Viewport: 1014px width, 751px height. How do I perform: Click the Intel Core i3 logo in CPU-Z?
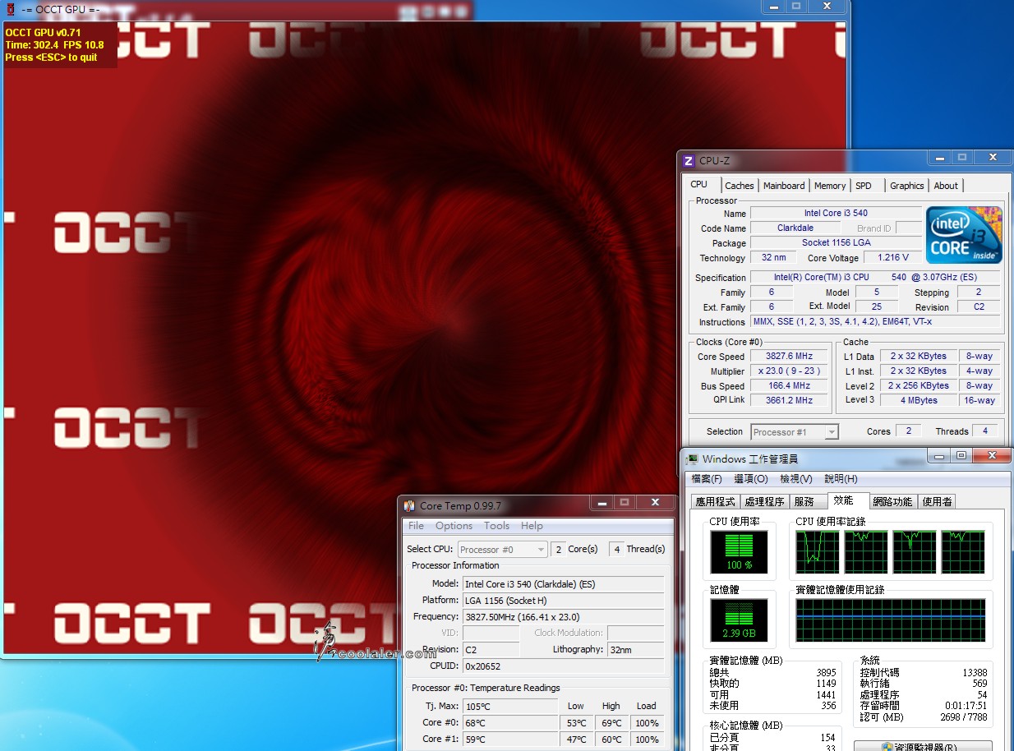coord(964,235)
